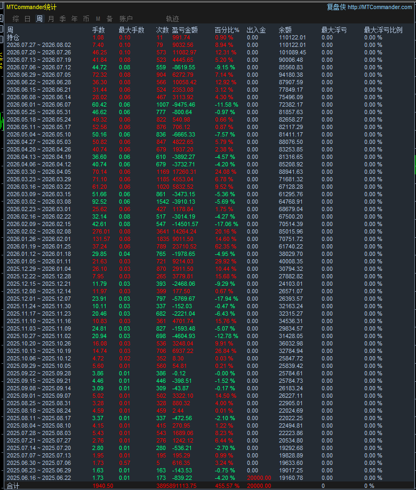416x490 pixels.
Task: Open the 币 symbol tab
Action: [86, 19]
